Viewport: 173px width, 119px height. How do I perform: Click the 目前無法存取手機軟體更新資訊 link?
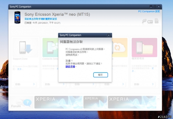[x=41, y=19]
